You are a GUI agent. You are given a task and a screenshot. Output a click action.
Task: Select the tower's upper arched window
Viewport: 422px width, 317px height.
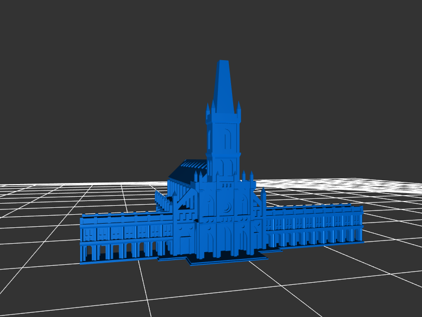pyautogui.click(x=227, y=139)
